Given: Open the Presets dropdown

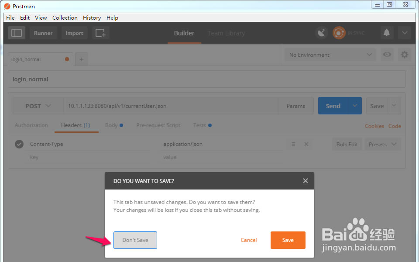Looking at the screenshot, I should (x=383, y=145).
